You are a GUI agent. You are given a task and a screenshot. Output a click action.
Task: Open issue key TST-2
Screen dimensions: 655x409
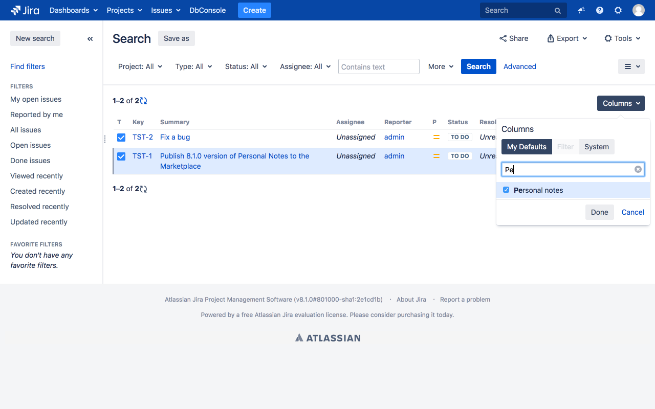[x=143, y=137]
